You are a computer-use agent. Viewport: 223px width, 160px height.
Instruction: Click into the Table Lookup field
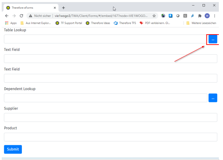click(x=106, y=39)
